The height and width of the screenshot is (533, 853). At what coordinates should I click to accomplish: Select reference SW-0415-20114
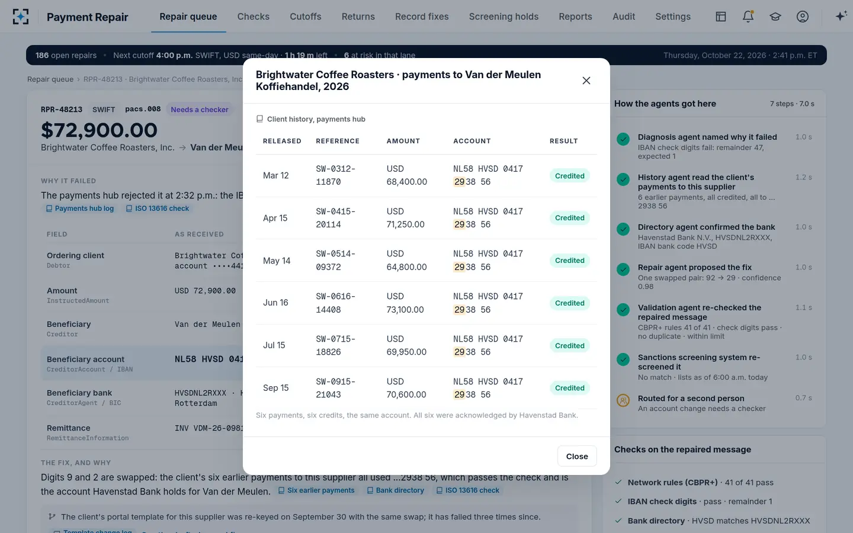[336, 218]
